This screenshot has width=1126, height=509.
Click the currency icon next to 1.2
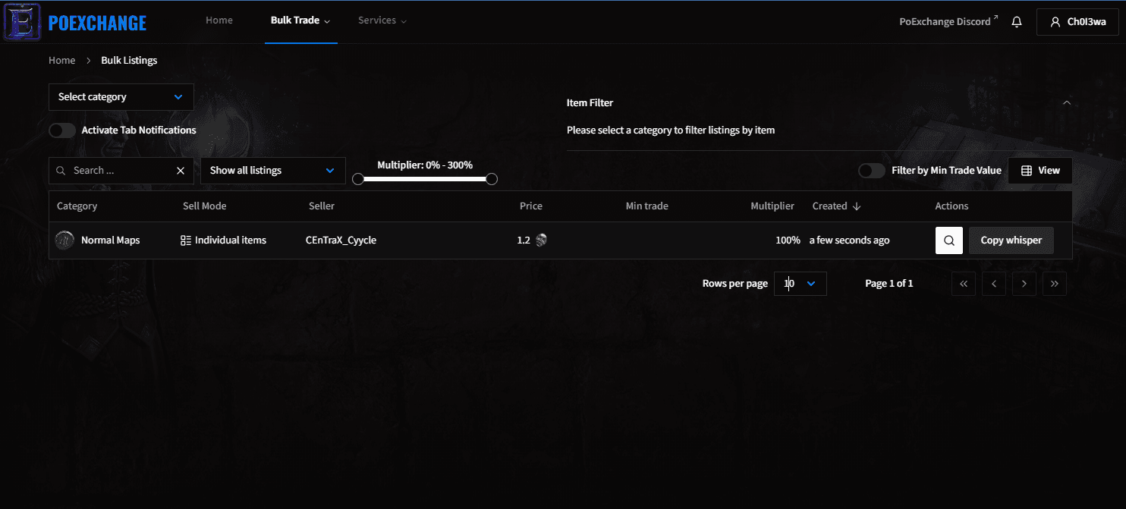(x=541, y=240)
